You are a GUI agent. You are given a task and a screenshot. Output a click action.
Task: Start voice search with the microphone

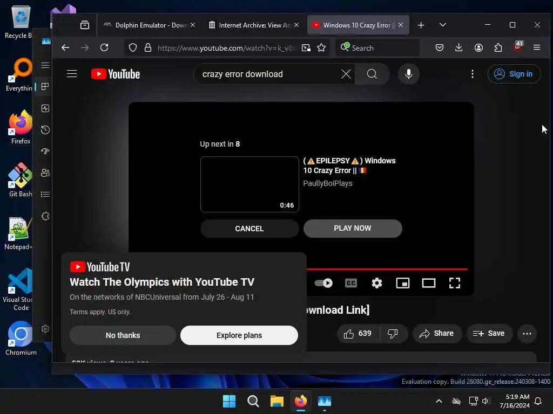[409, 74]
